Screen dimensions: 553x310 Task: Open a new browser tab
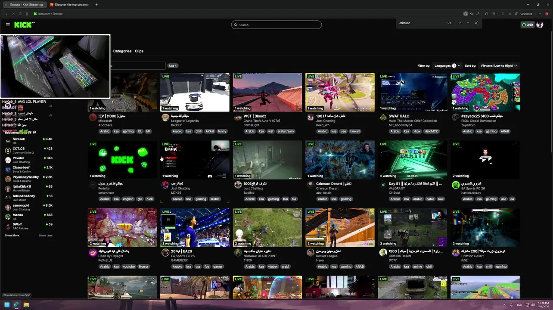96,4
